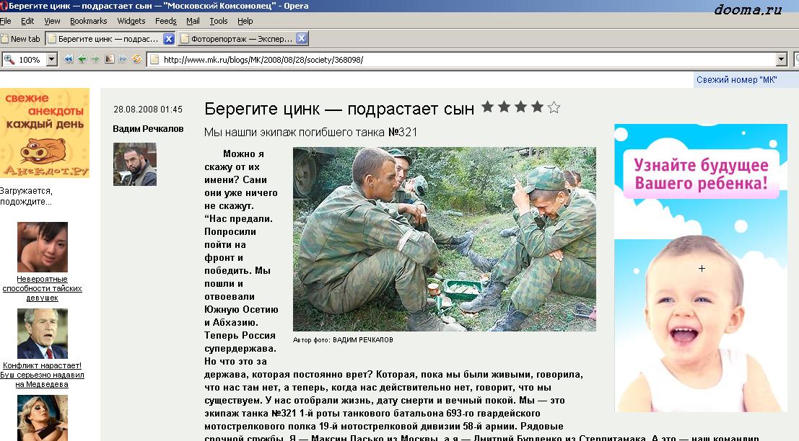
Task: Go back with the green left arrow
Action: click(82, 60)
